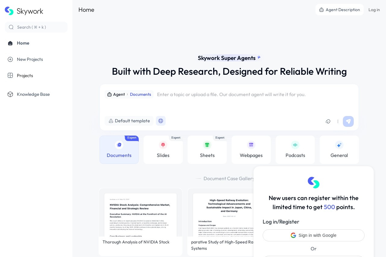Focus the Search sidebar field
Screen dimensions: 386x257
36,27
